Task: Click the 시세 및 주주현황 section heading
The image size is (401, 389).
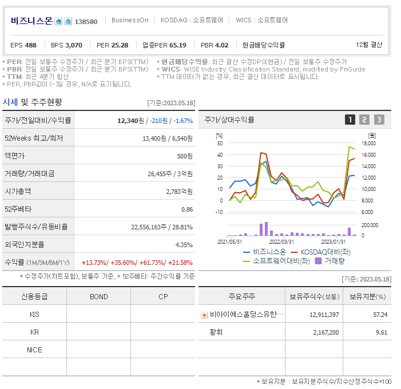Action: pyautogui.click(x=32, y=102)
